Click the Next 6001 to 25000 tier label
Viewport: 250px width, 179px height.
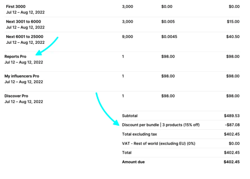click(24, 37)
